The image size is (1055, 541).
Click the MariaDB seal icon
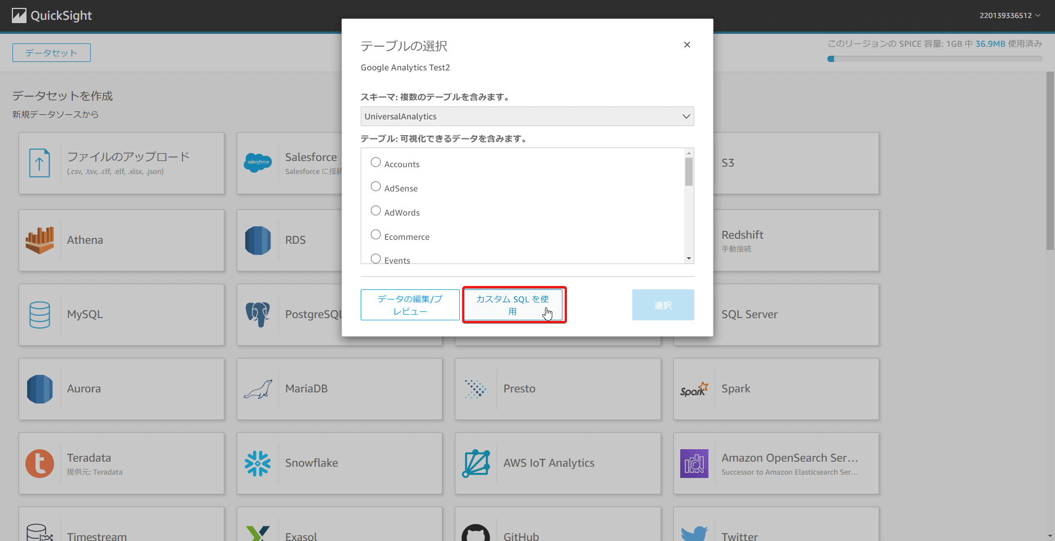(258, 389)
